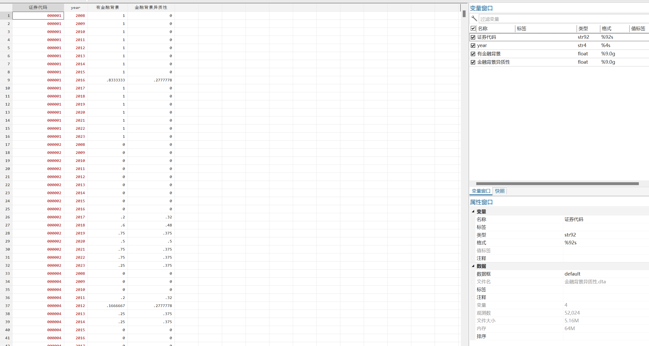
Task: Select the 变量窗口 tab
Action: tap(481, 191)
